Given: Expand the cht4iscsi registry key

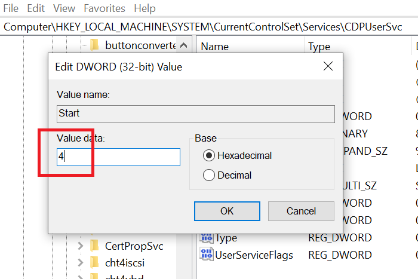Looking at the screenshot, I should click(x=81, y=263).
